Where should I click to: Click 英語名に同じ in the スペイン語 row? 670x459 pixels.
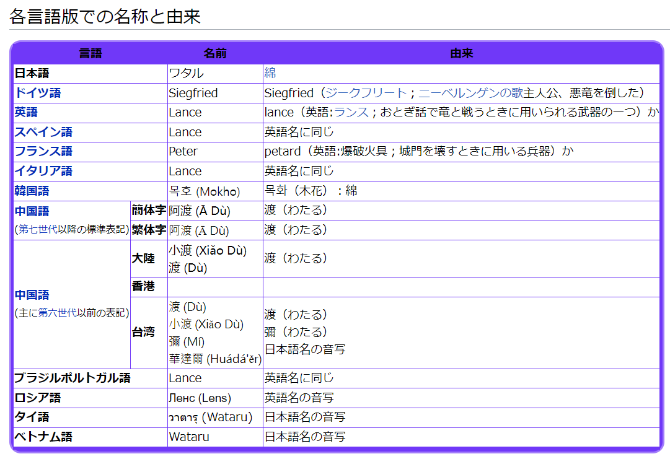(299, 131)
